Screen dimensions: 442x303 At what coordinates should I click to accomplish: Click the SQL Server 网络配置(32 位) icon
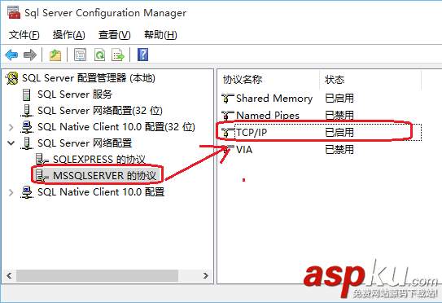coord(27,111)
